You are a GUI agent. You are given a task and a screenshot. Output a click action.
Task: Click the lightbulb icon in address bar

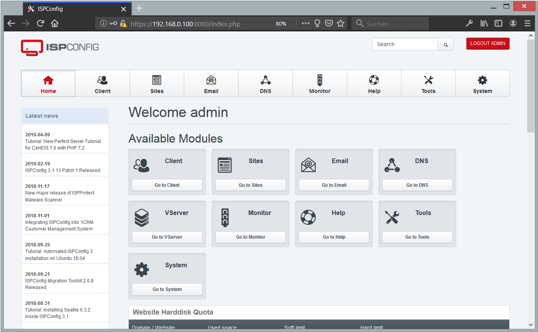tap(317, 24)
